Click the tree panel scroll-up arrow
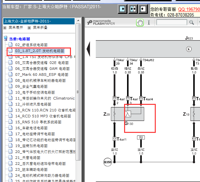 click(x=78, y=20)
